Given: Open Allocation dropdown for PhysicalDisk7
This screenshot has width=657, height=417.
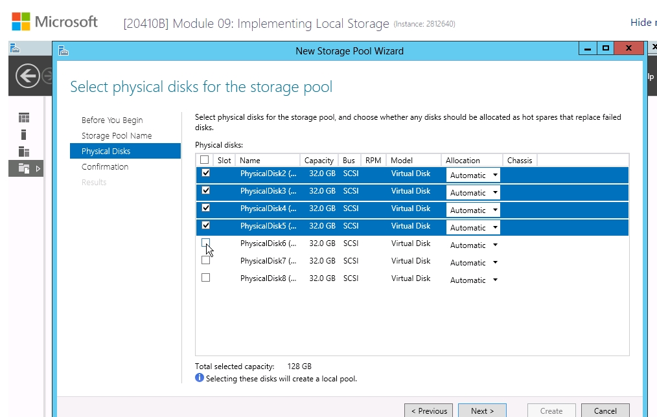Looking at the screenshot, I should 473,262.
